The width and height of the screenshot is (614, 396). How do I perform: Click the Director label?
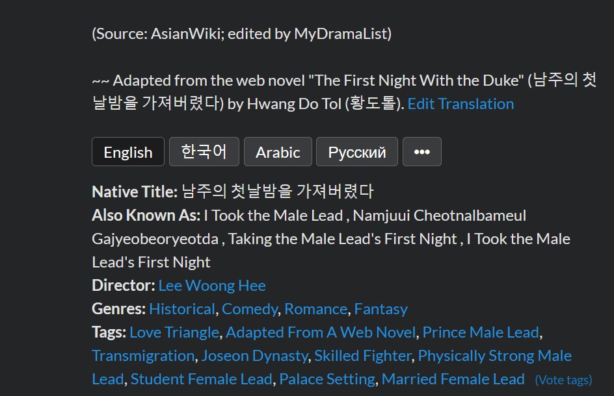124,286
